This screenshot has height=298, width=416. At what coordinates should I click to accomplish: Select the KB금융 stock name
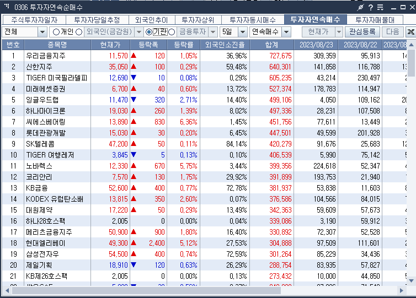(37, 188)
